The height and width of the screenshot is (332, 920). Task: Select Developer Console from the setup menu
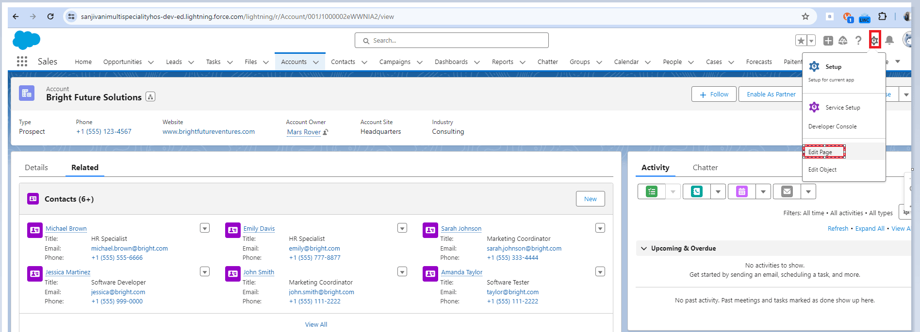[832, 126]
